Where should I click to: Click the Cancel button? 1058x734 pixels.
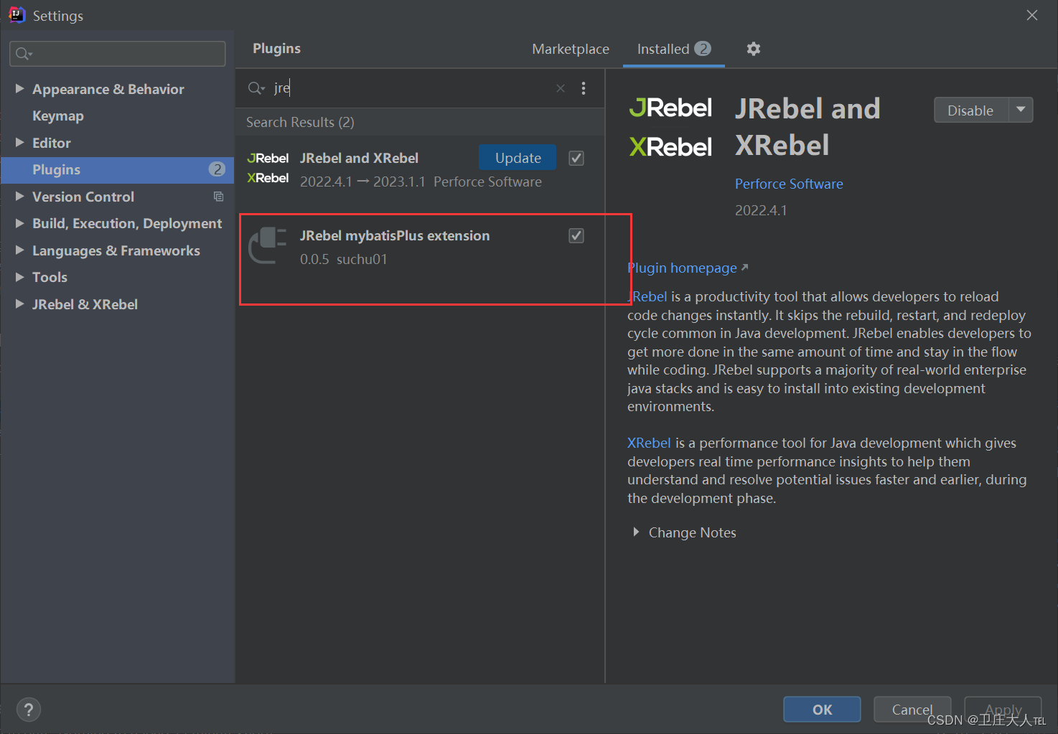click(912, 709)
